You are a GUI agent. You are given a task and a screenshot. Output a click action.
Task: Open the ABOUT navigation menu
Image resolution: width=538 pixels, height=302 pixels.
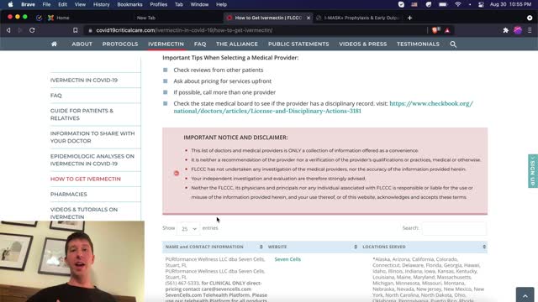(82, 44)
